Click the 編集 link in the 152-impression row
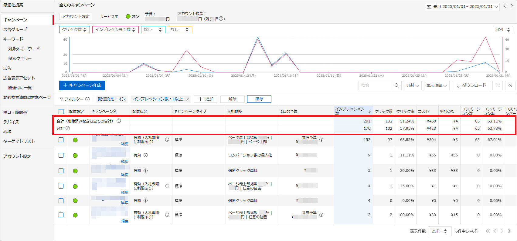This screenshot has width=517, height=241. point(125,144)
